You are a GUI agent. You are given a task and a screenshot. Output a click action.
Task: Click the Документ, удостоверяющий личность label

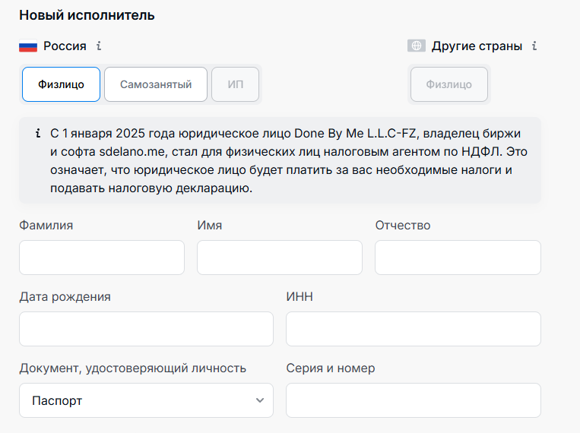tap(133, 368)
